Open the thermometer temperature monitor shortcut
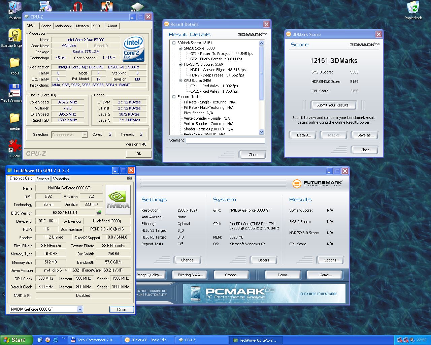The height and width of the screenshot is (345, 431). pyautogui.click(x=106, y=6)
